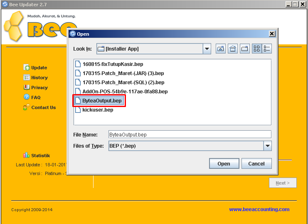
Task: Open the www.beeaccounting.com link
Action: pyautogui.click(x=259, y=209)
